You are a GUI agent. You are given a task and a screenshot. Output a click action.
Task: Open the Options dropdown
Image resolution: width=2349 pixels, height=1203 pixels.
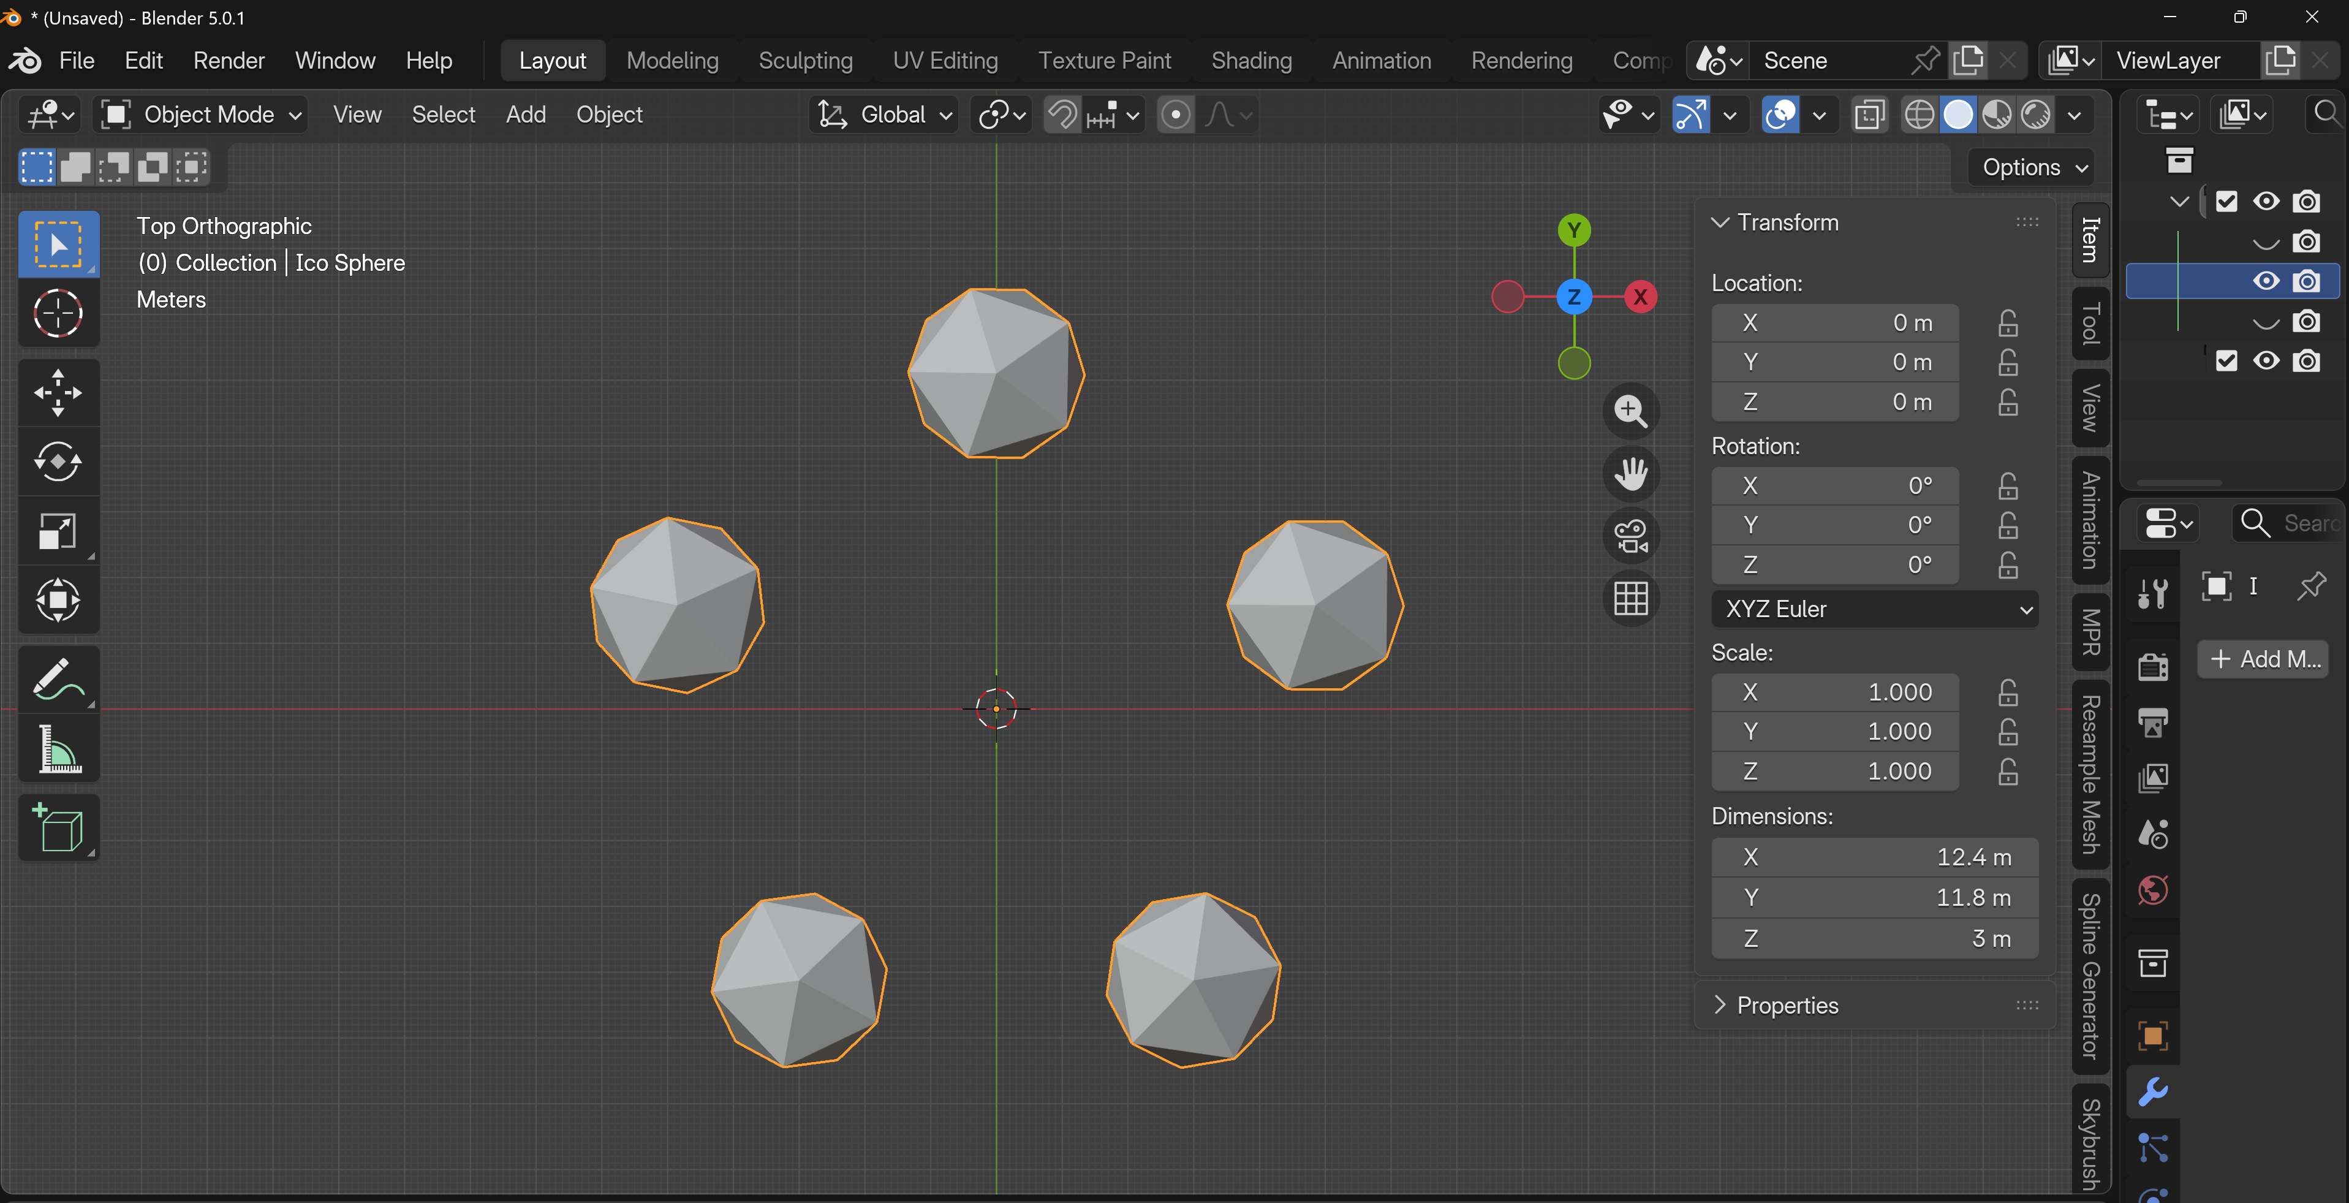click(x=2032, y=168)
